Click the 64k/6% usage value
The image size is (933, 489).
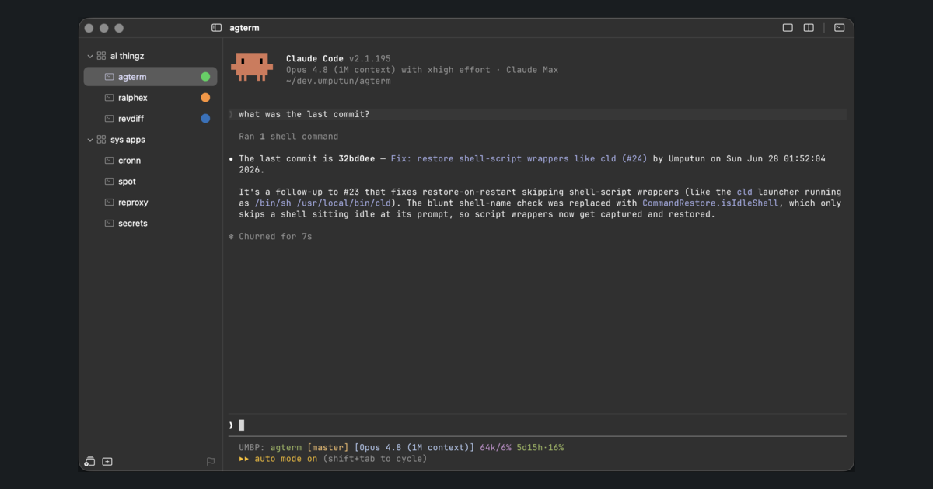click(495, 447)
